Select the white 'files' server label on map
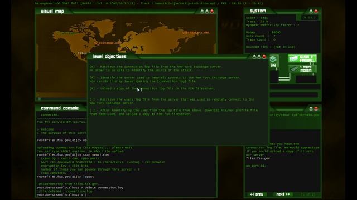This screenshot has height=200, width=357. pos(82,53)
